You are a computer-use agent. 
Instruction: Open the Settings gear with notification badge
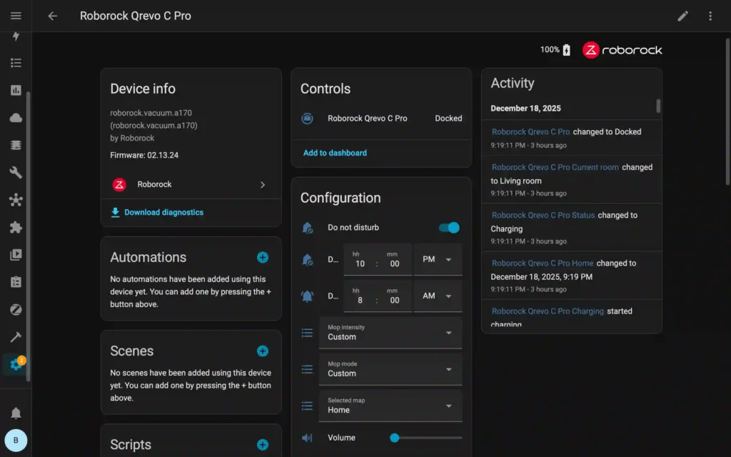(x=15, y=364)
